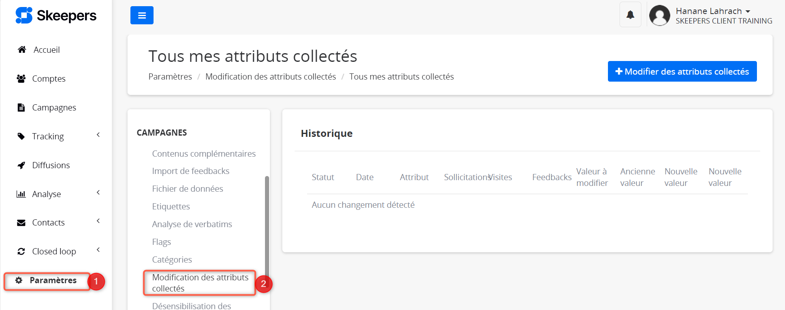Expand the Closed loop submenu chevron
The width and height of the screenshot is (785, 310).
tap(98, 250)
